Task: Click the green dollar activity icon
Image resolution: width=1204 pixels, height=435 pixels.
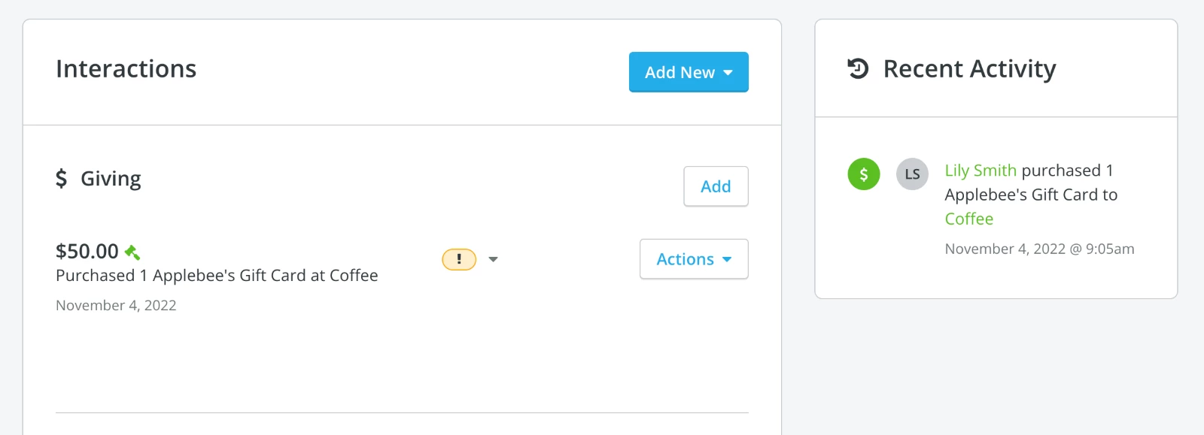Action: [x=863, y=174]
